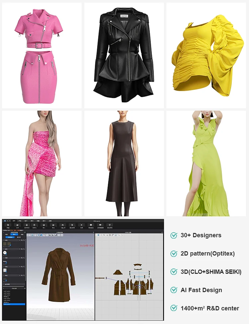The height and width of the screenshot is (324, 249).
Task: Select the first olive fabric swatch
Action: [5, 244]
